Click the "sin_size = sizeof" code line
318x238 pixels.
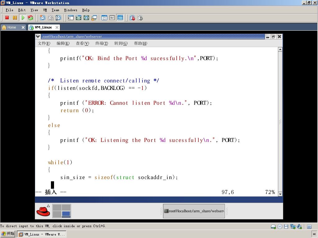click(119, 178)
